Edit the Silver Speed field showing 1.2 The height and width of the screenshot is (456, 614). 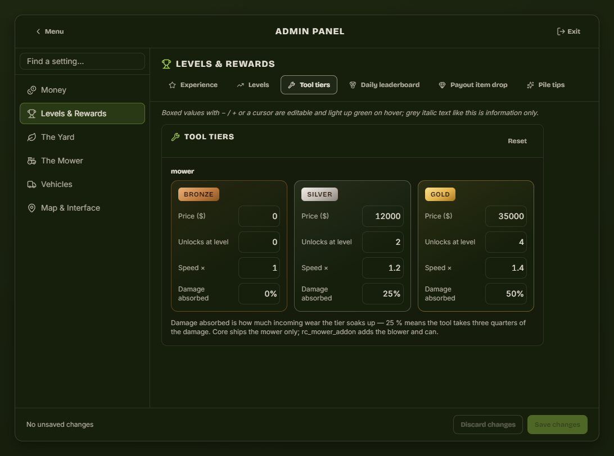pos(383,268)
